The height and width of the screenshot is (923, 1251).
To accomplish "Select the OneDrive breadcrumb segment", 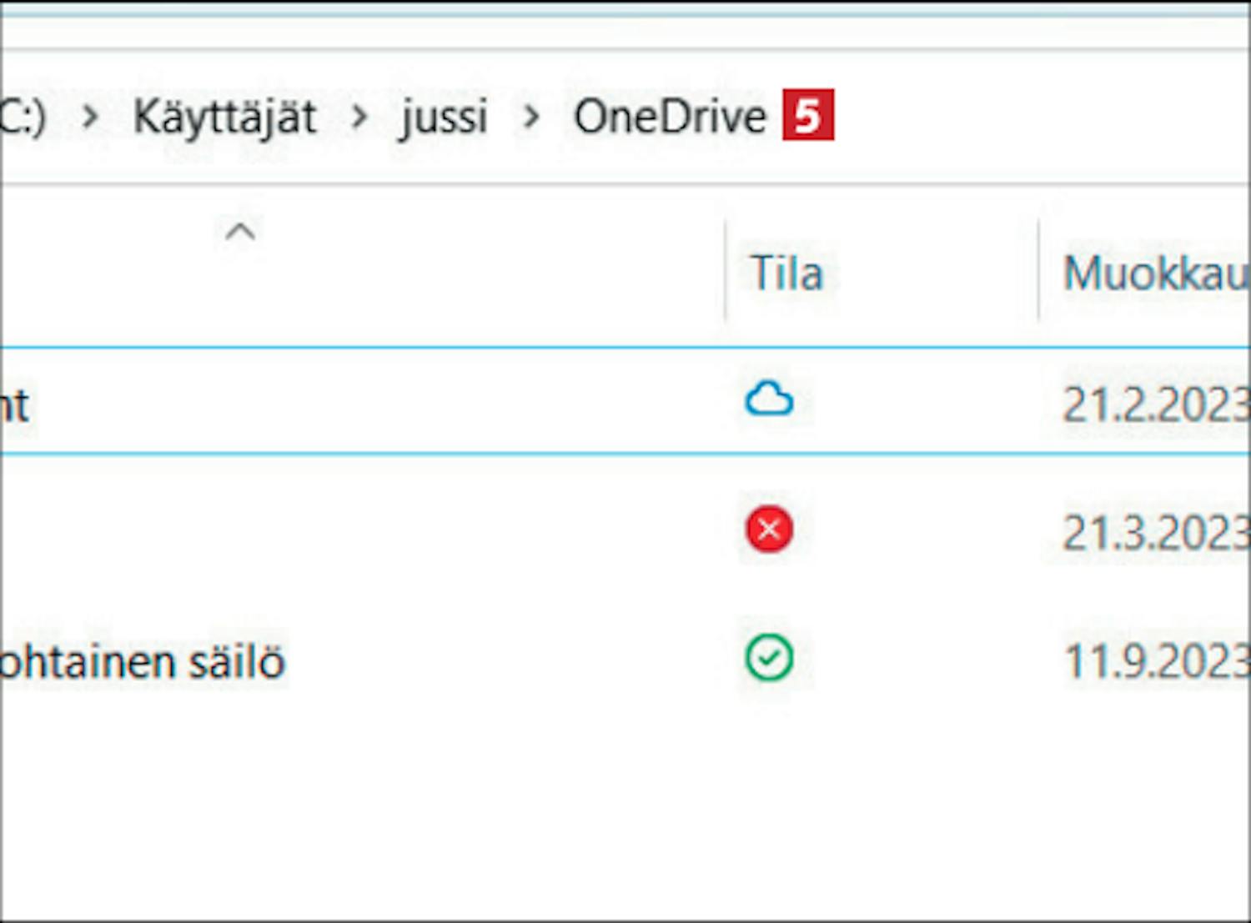I will click(670, 116).
